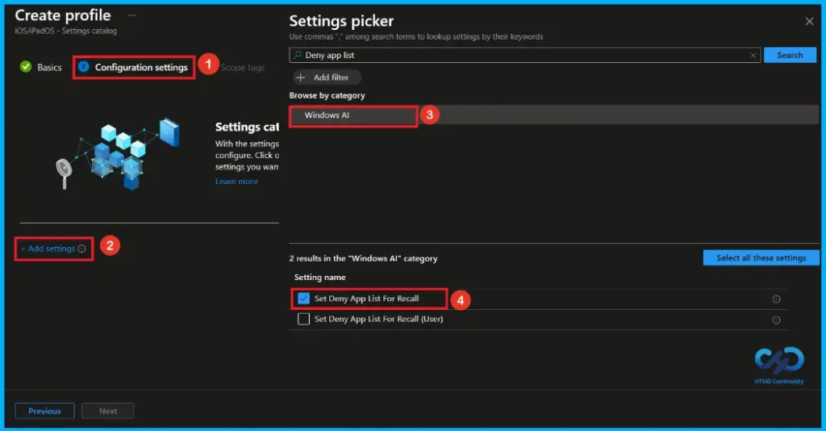The height and width of the screenshot is (431, 826).
Task: Click the Add filter button
Action: [x=327, y=77]
